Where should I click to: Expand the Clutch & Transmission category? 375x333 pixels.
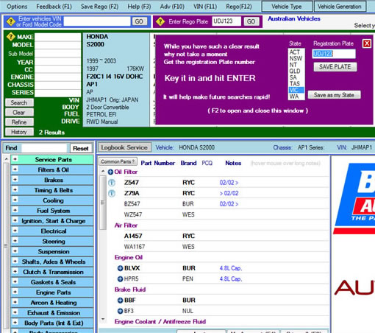tap(15, 271)
